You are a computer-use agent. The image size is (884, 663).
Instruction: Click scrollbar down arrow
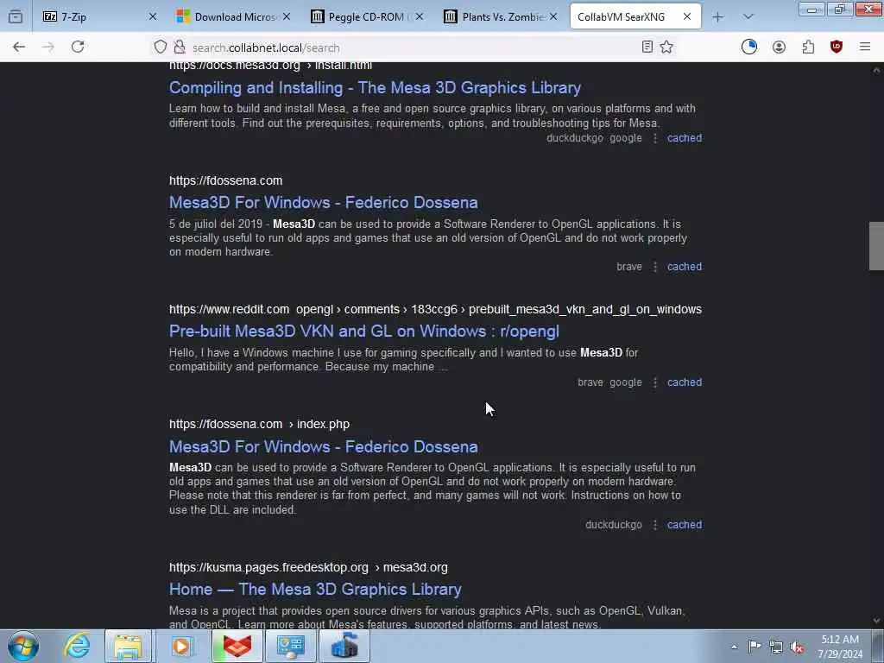876,620
